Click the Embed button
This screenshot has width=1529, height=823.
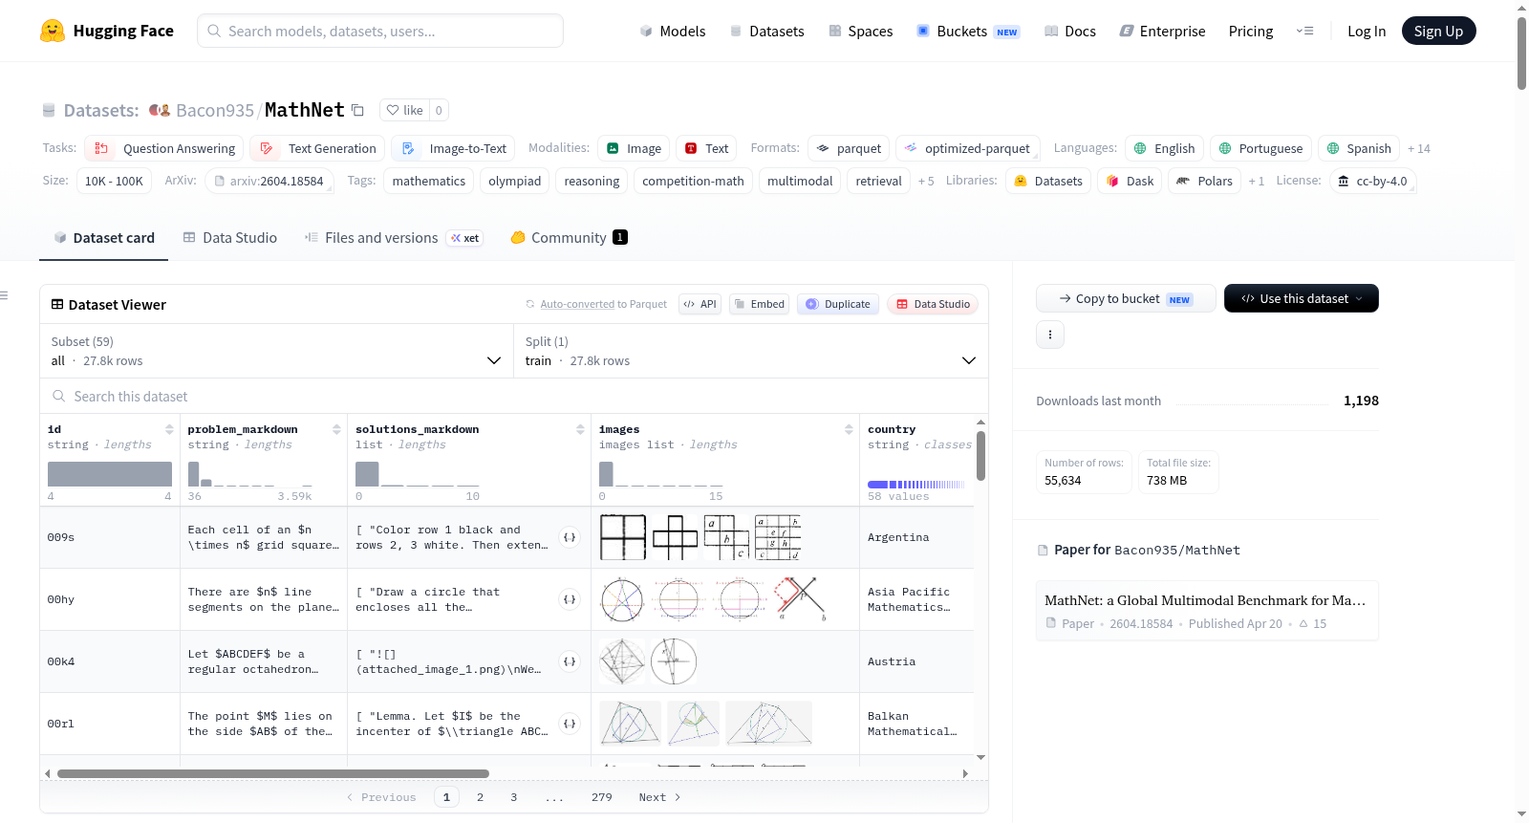pyautogui.click(x=759, y=304)
